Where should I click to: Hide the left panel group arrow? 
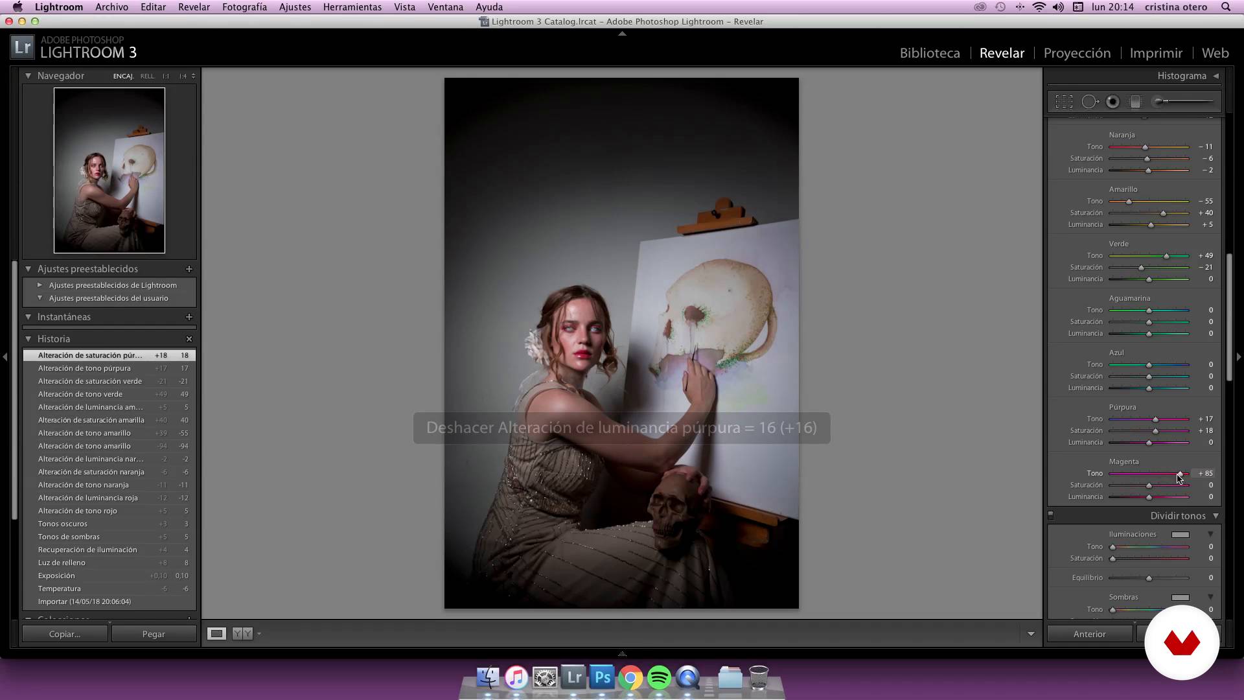click(5, 356)
